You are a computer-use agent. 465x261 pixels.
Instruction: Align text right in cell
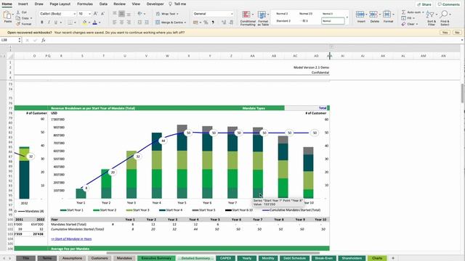pyautogui.click(x=129, y=22)
